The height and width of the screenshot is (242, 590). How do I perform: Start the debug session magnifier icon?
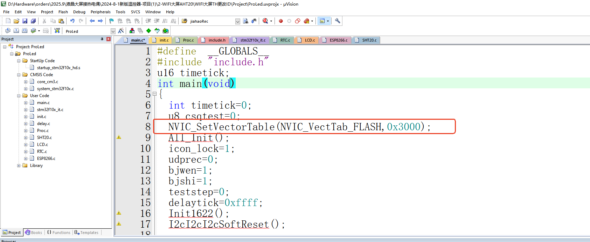tap(265, 21)
